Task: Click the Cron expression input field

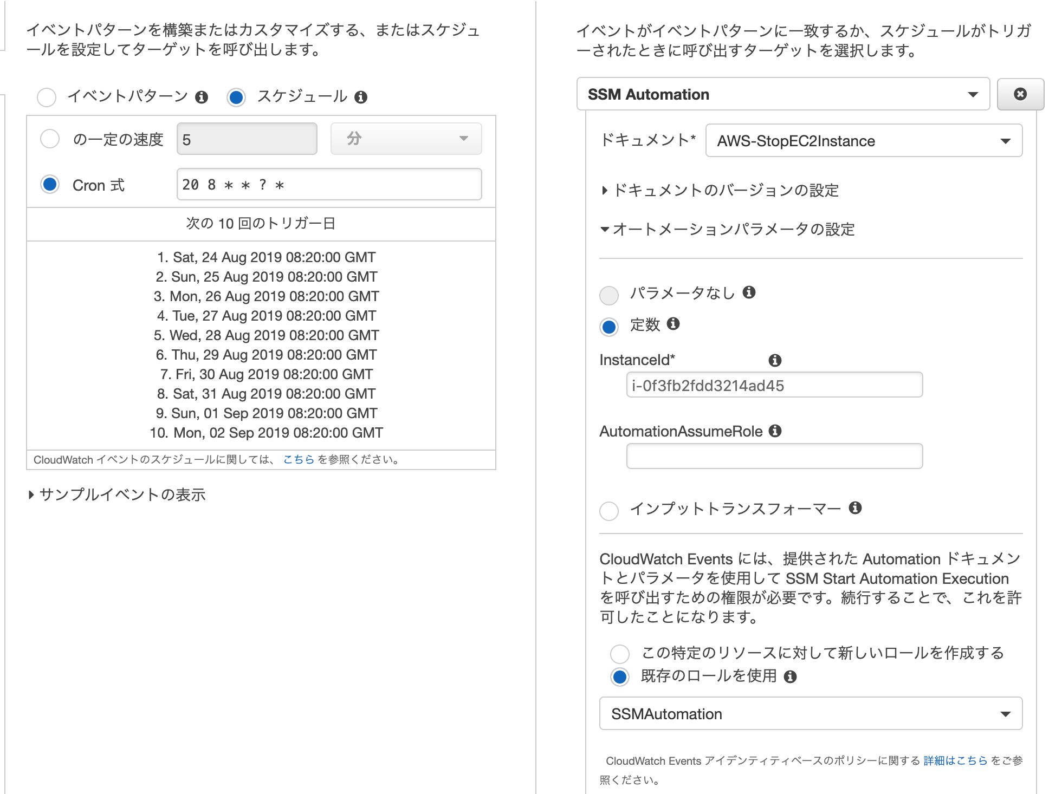Action: click(x=329, y=185)
